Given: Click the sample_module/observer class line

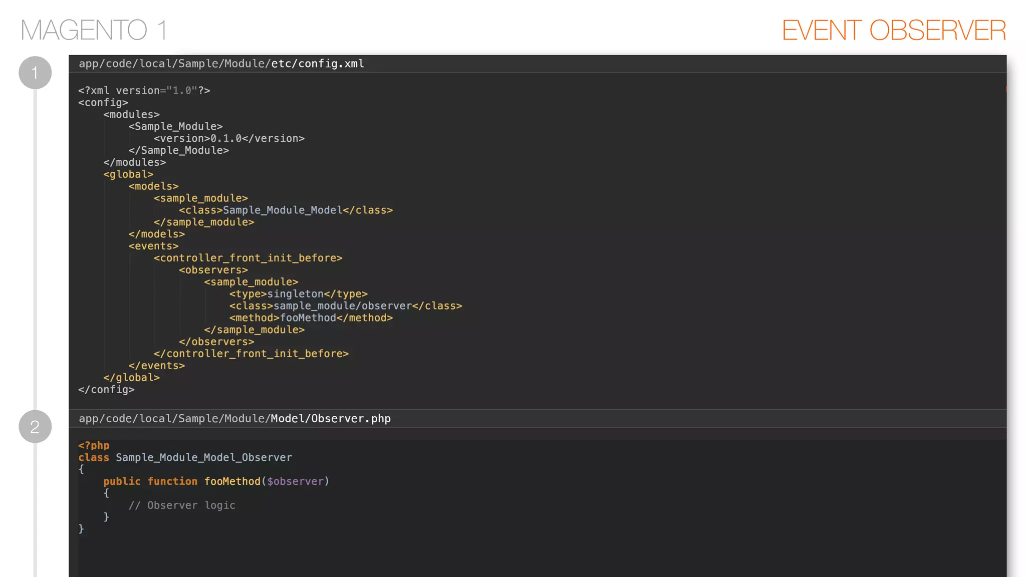Looking at the screenshot, I should coord(346,306).
